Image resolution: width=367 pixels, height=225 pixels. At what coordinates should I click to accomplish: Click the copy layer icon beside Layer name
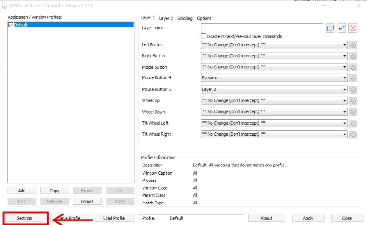point(330,28)
